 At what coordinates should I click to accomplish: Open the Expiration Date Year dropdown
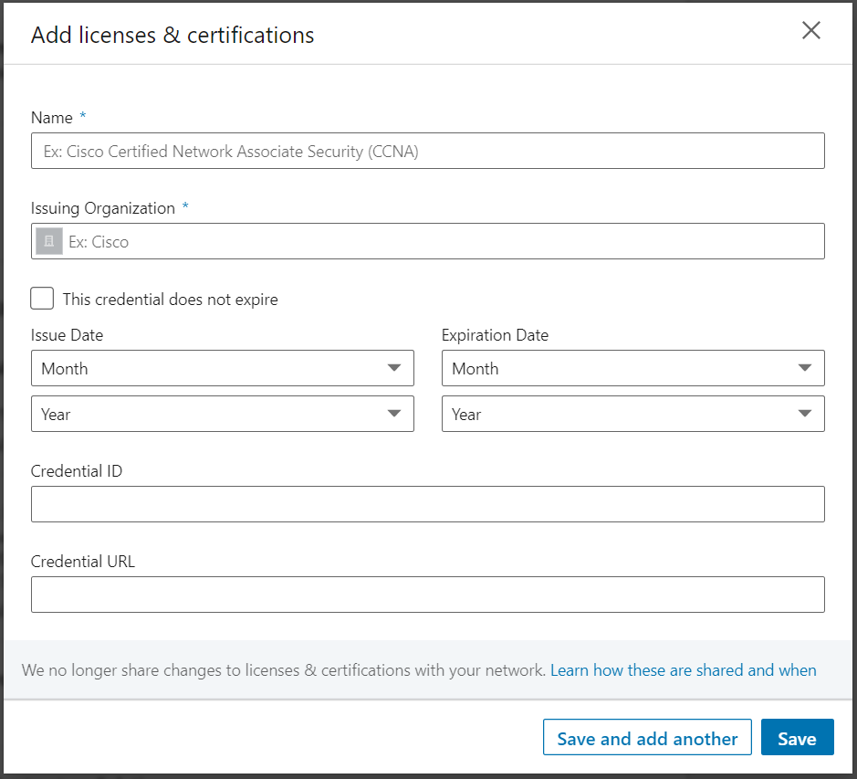(x=632, y=414)
